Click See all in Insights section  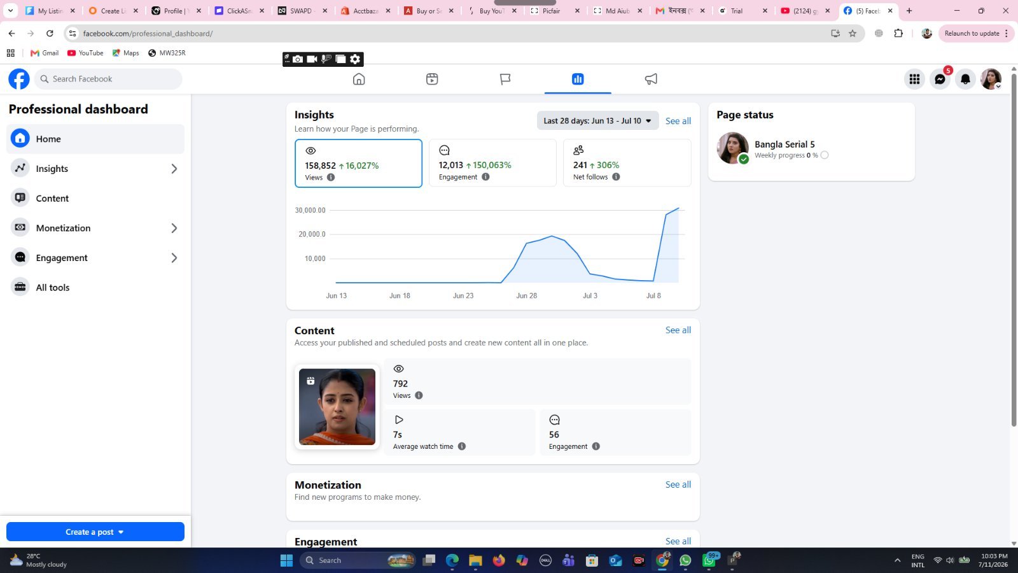point(678,121)
